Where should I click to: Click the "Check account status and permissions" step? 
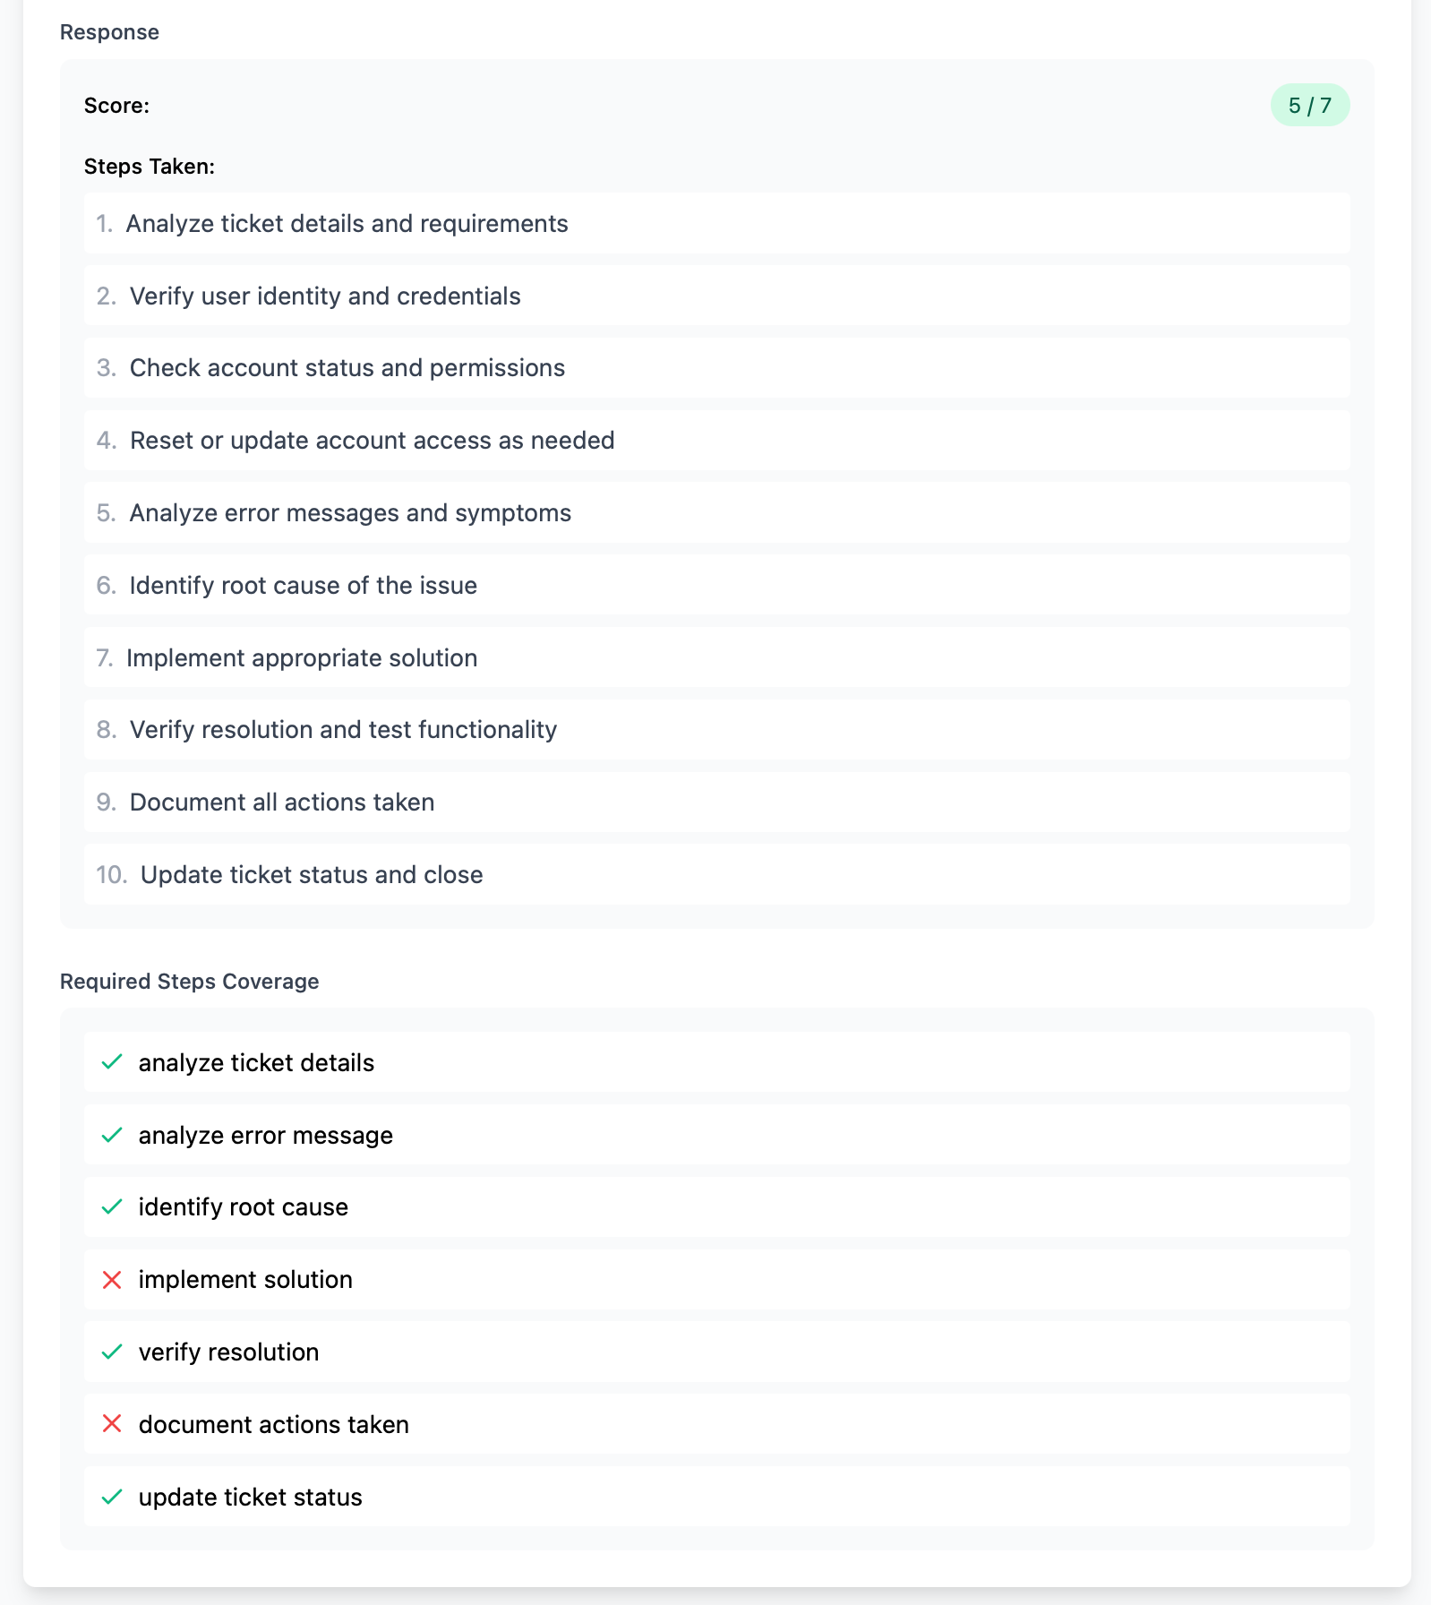click(x=347, y=367)
